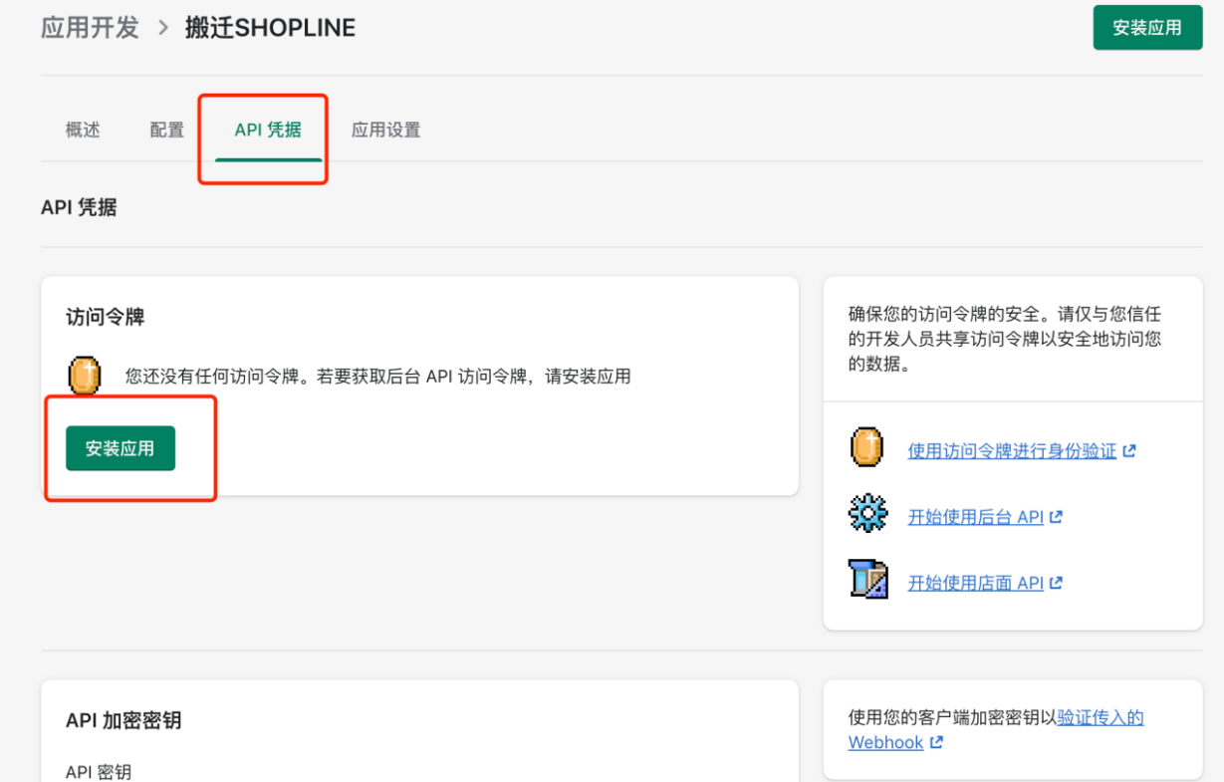Click the green 安装应用 button at top right

coord(1147,27)
